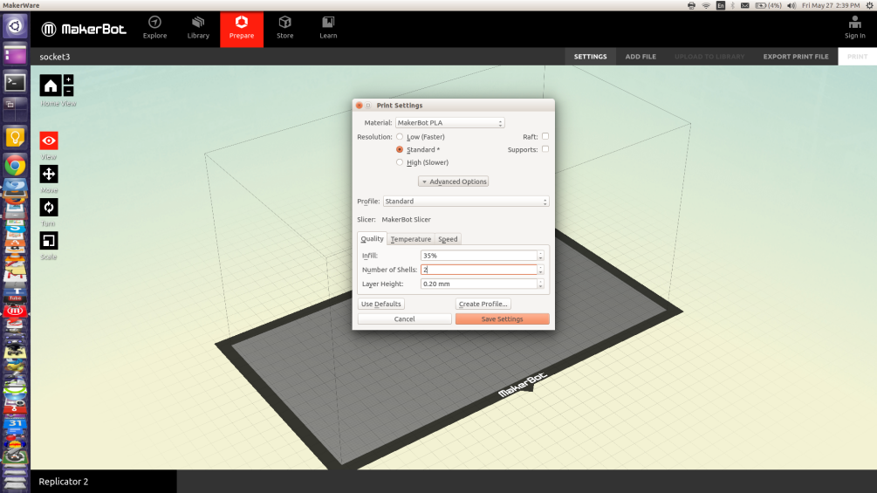Click Use Defaults button
This screenshot has height=493, width=877.
380,304
